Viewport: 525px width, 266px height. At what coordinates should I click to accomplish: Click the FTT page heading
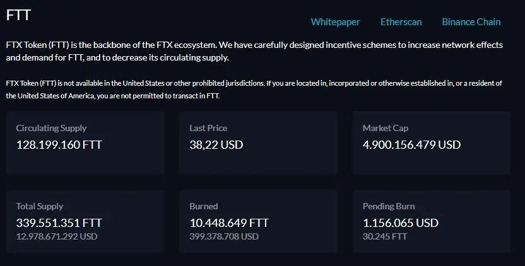pyautogui.click(x=19, y=15)
